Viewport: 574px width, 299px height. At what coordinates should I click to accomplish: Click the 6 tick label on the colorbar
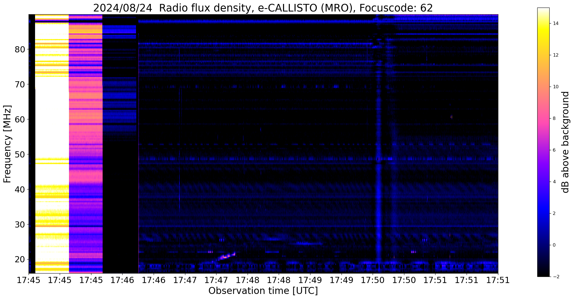point(554,150)
